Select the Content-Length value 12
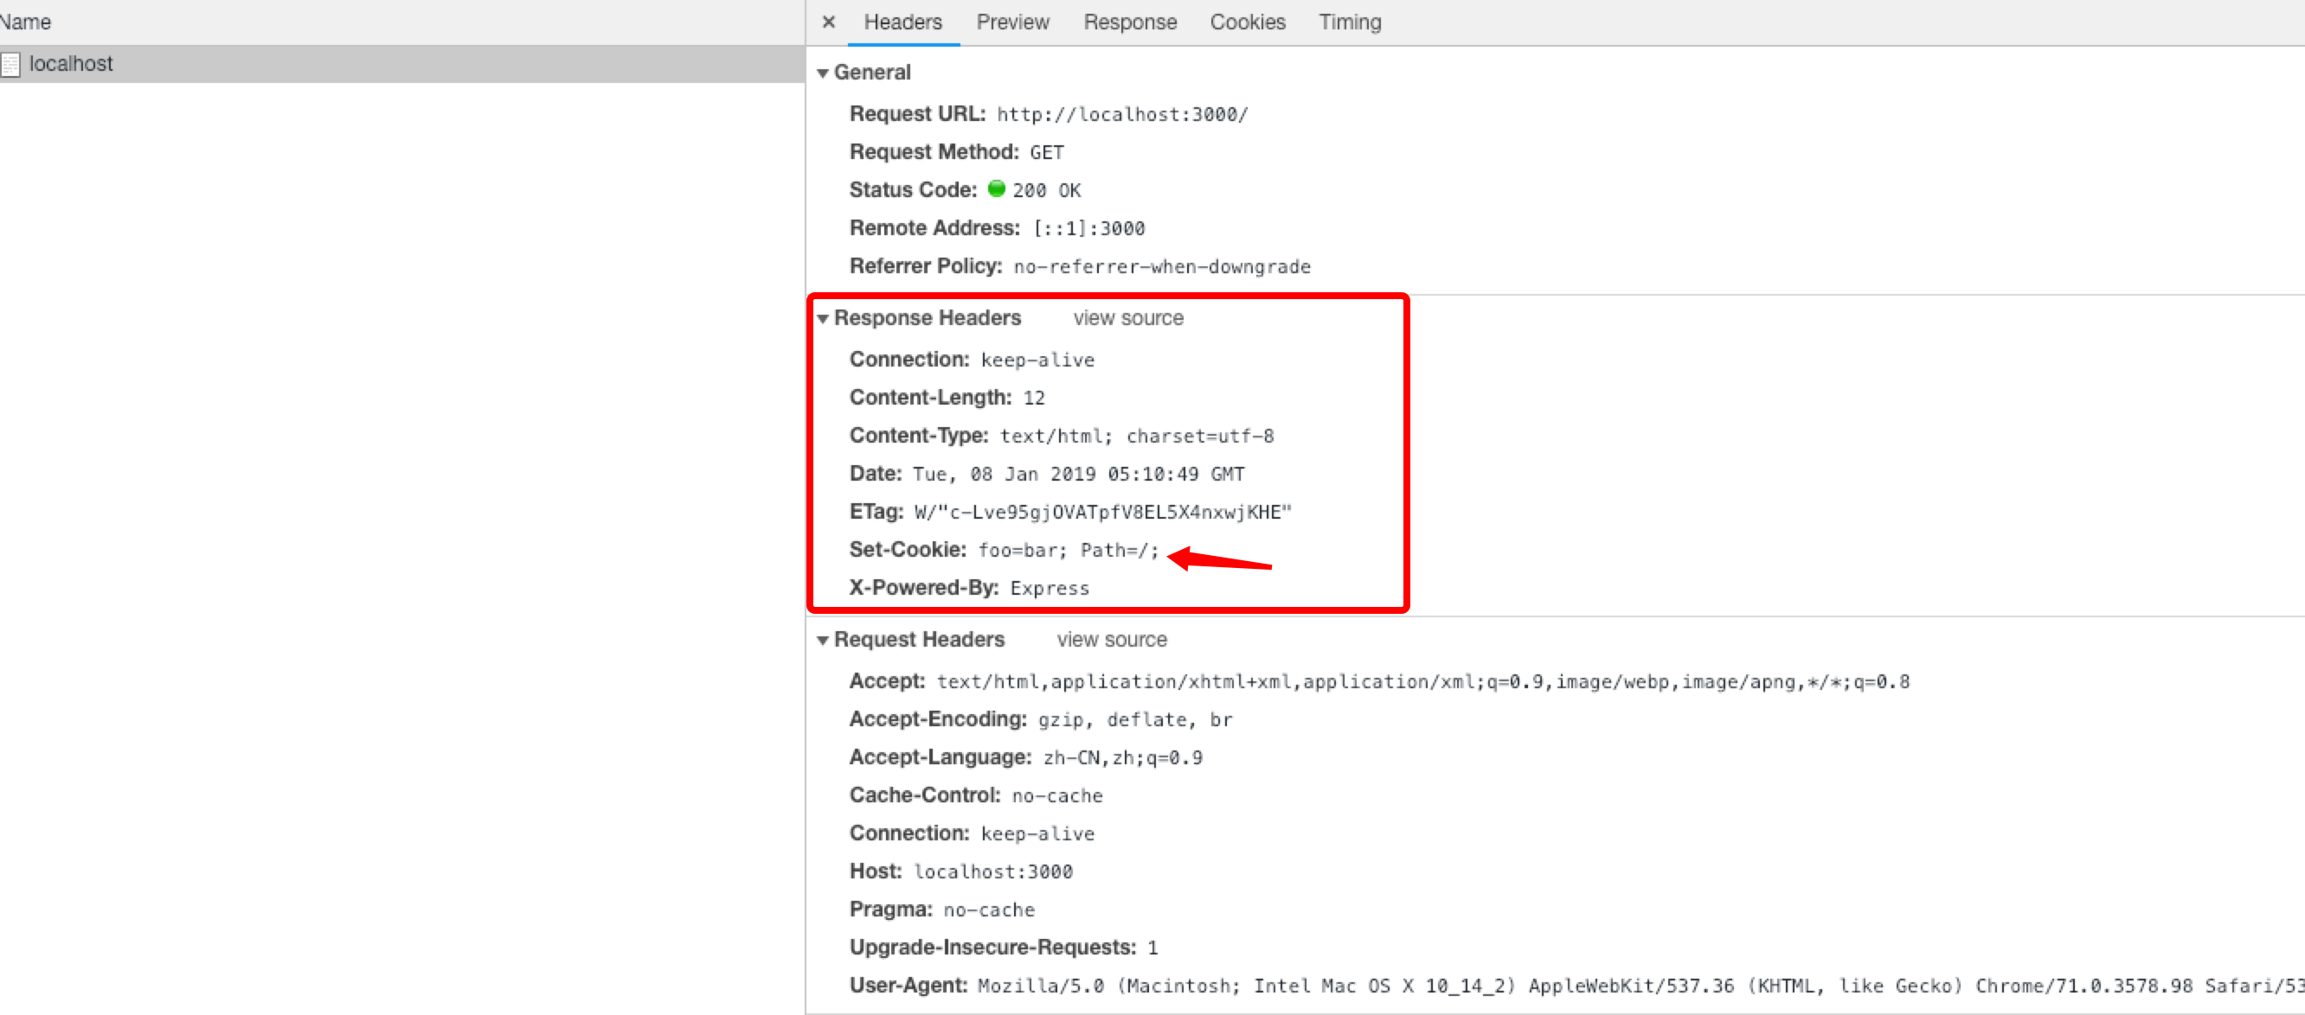 pyautogui.click(x=1033, y=398)
